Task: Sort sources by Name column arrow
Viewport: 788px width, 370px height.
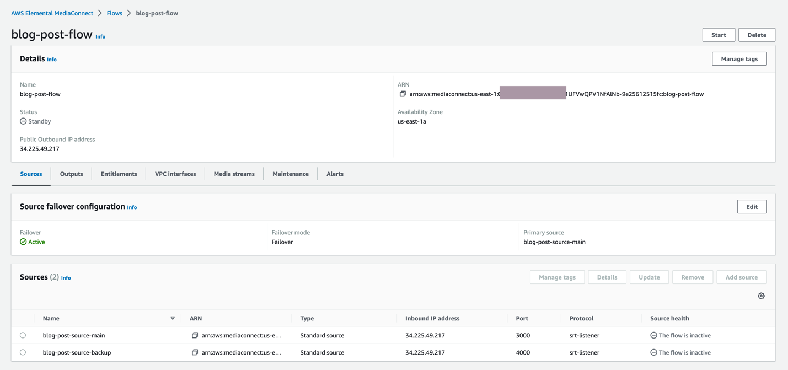Action: pos(173,318)
